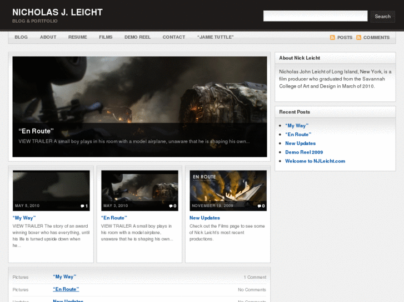Screen dimensions: 404x302
Task: Click the featured "En Route" headline in slider
Action: click(x=36, y=131)
